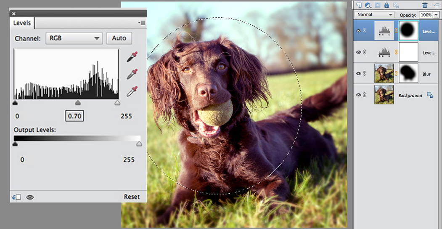Click the output levels value 255

coord(129,160)
